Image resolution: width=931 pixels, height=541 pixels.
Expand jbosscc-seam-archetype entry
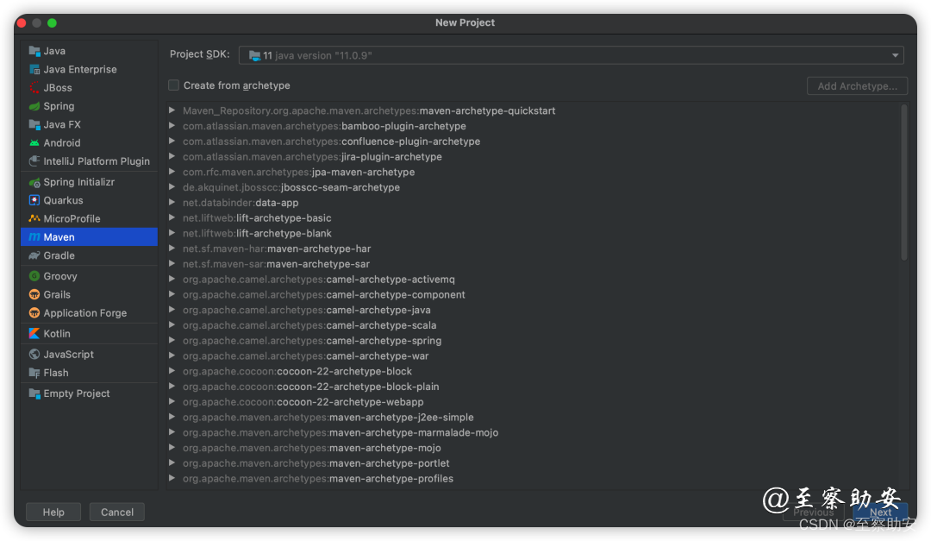pyautogui.click(x=172, y=187)
